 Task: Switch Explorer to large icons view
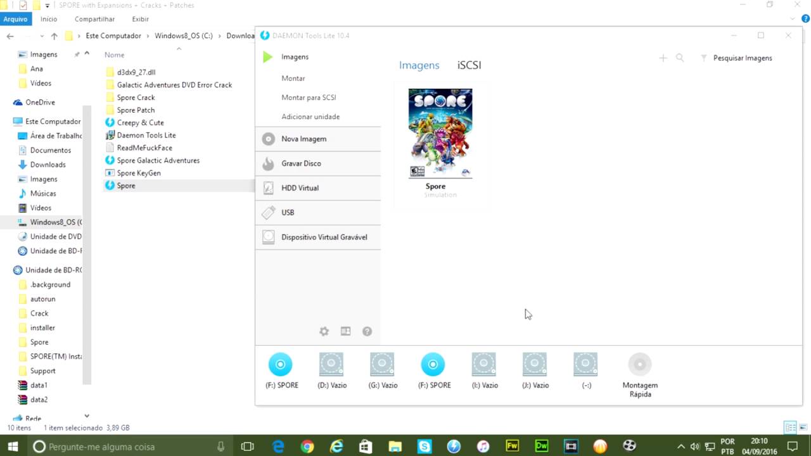802,427
